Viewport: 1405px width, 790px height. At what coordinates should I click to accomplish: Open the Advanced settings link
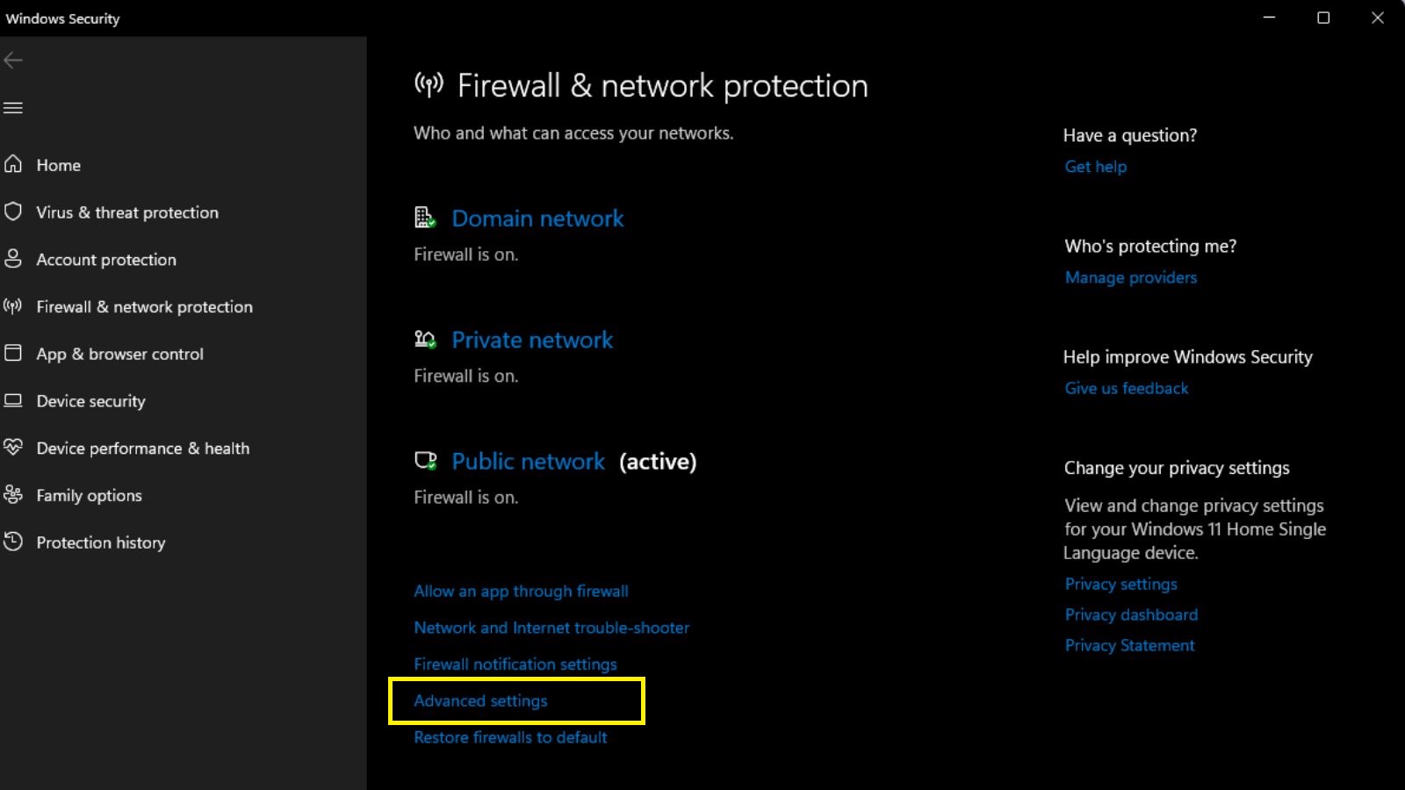click(480, 700)
